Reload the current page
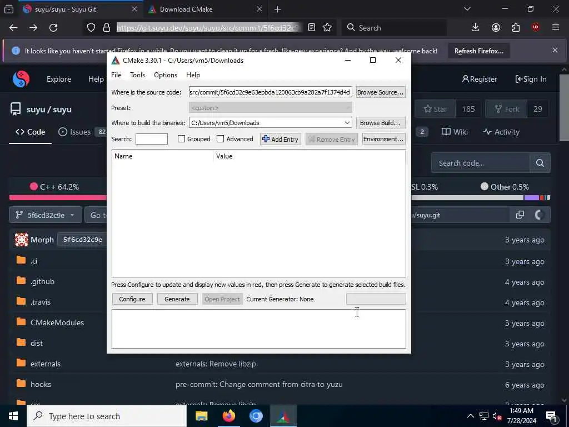Image resolution: width=569 pixels, height=427 pixels. click(x=53, y=28)
